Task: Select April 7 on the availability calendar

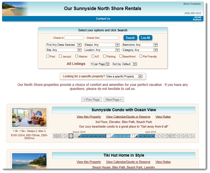Action: [132, 136]
